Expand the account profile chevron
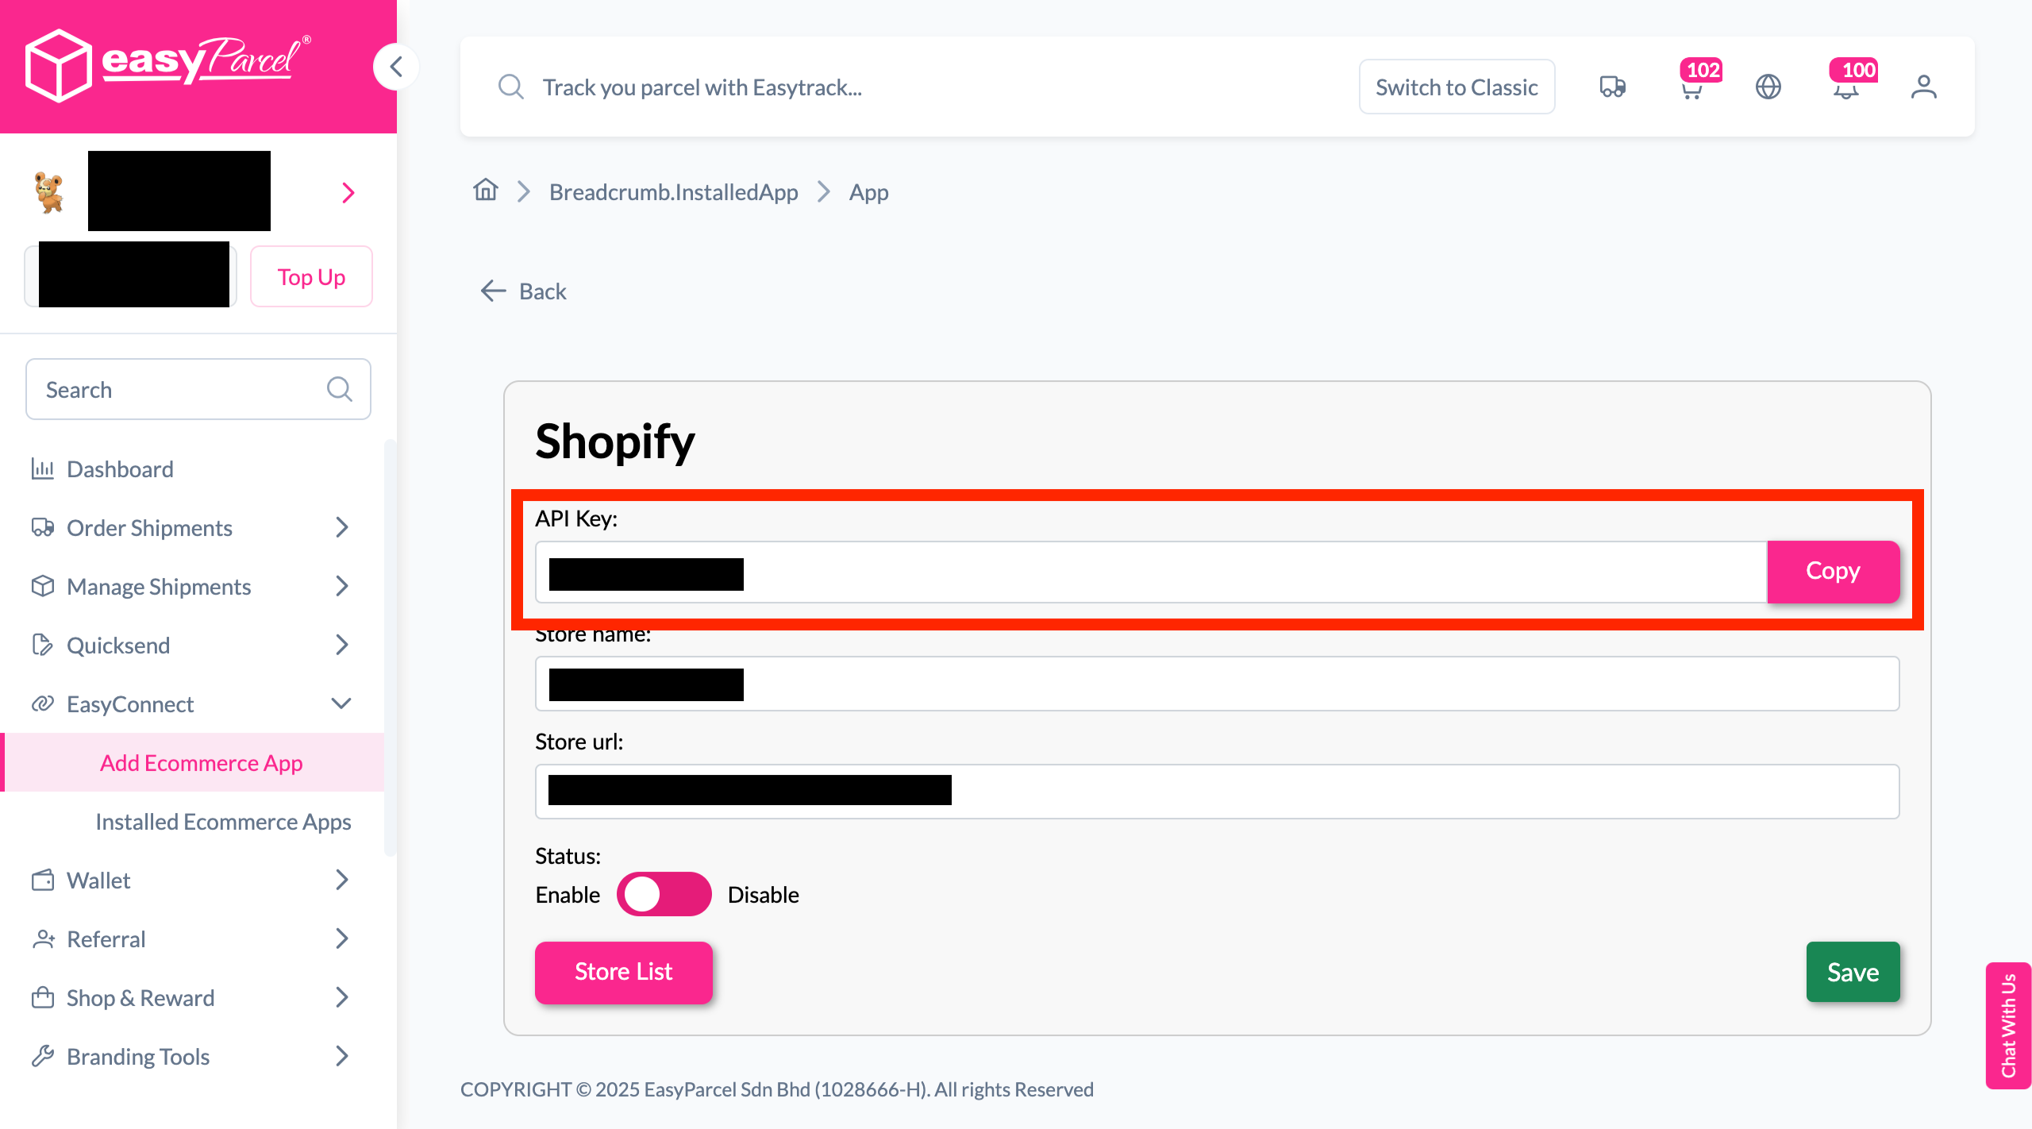Image resolution: width=2032 pixels, height=1129 pixels. [348, 192]
